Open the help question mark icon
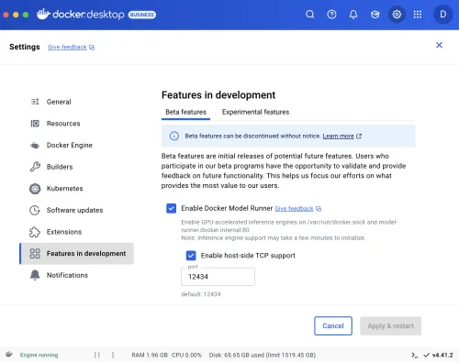The image size is (459, 362). pos(331,15)
